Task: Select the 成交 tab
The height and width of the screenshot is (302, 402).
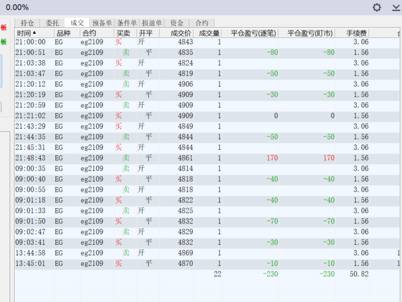Action: 77,23
